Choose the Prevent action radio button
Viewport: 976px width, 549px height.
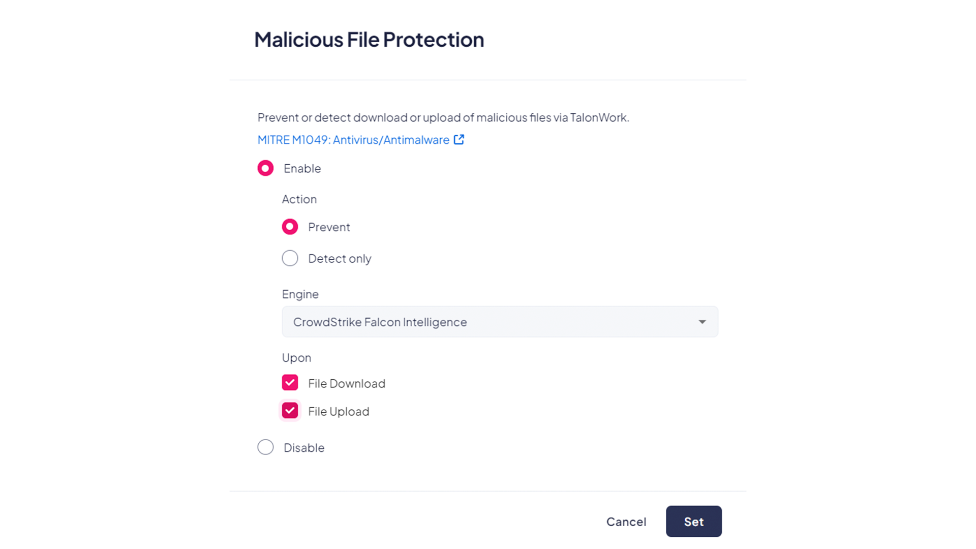(290, 227)
